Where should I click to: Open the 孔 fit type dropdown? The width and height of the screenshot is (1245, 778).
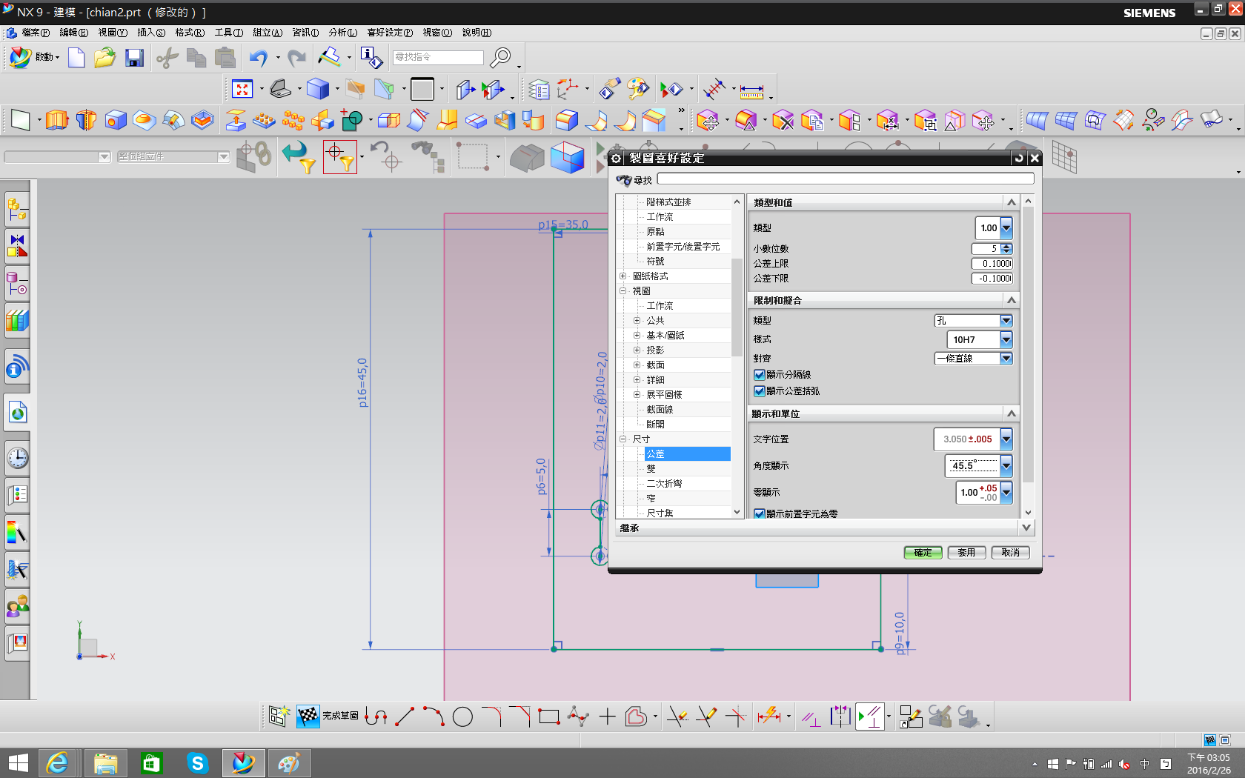[1006, 321]
